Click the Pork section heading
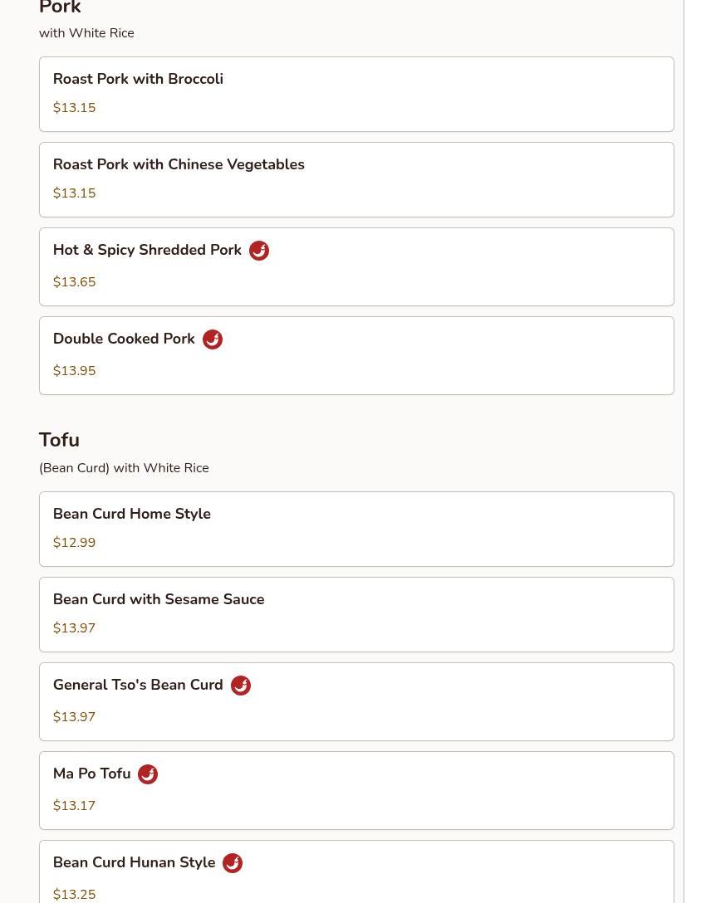The width and height of the screenshot is (701, 903). 60,8
